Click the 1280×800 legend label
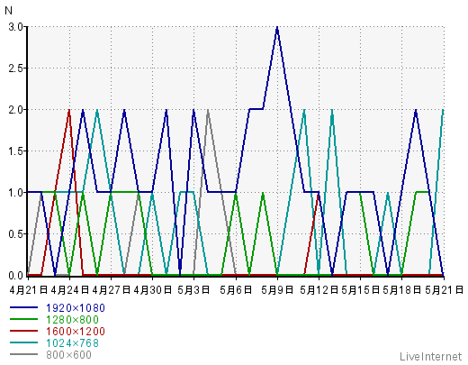 point(72,320)
